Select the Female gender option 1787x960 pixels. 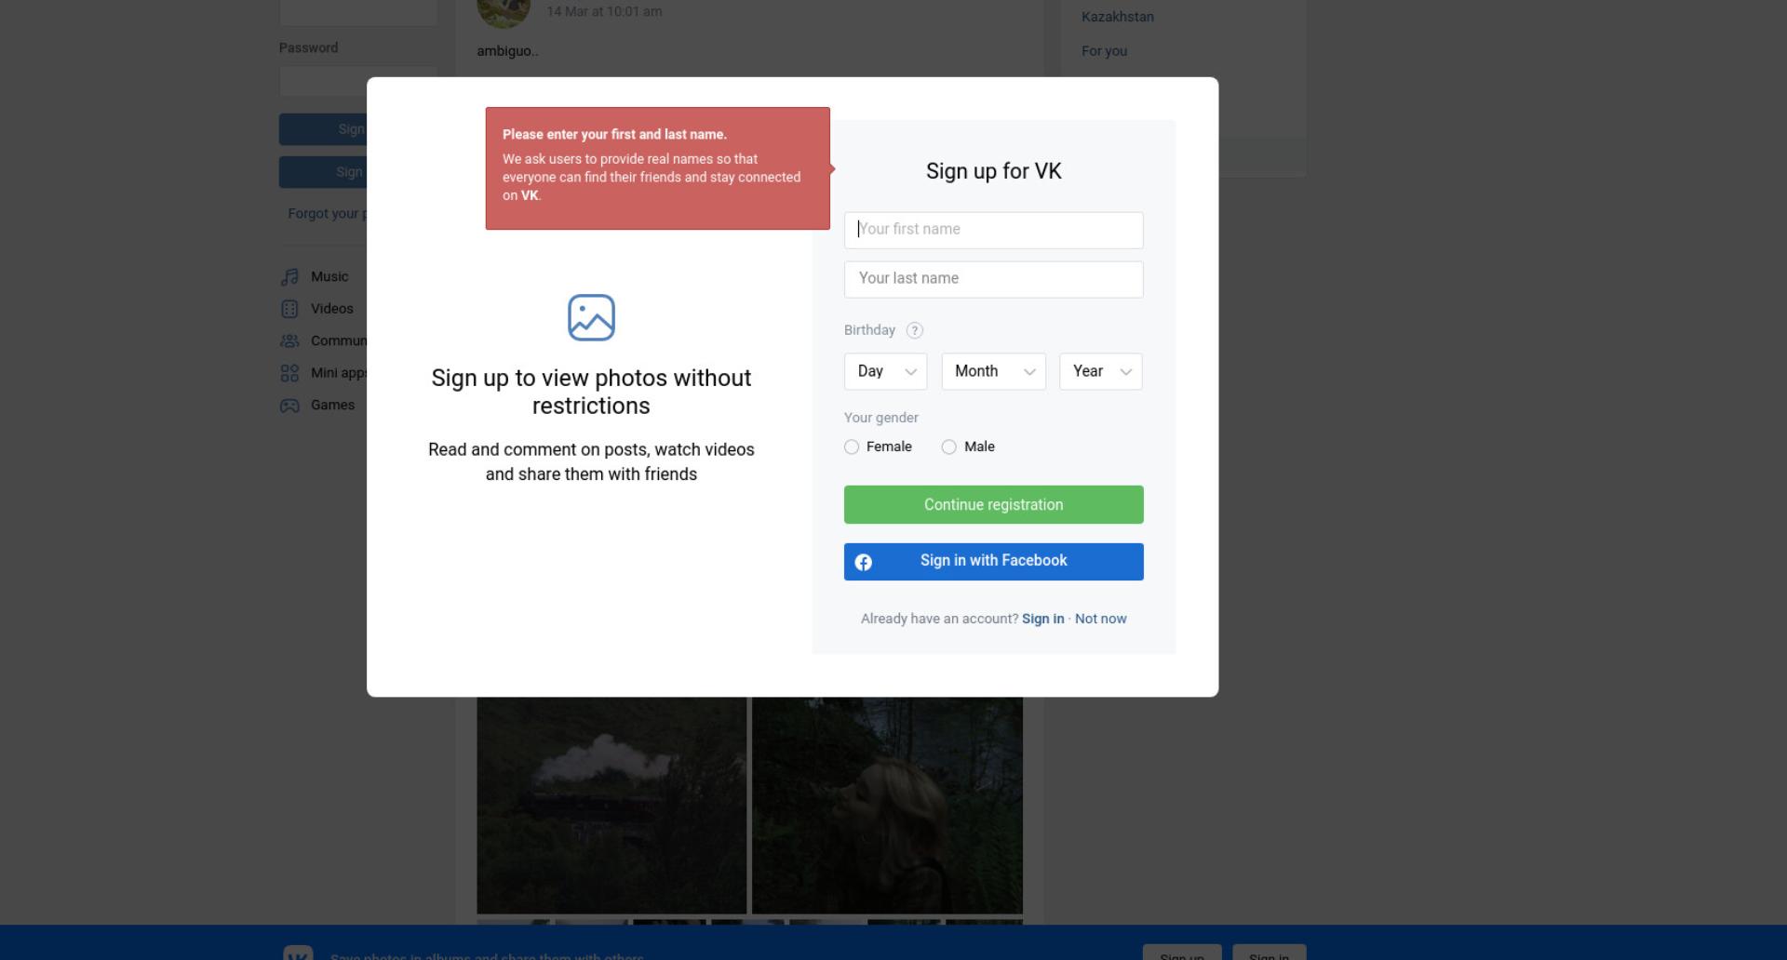pyautogui.click(x=878, y=447)
